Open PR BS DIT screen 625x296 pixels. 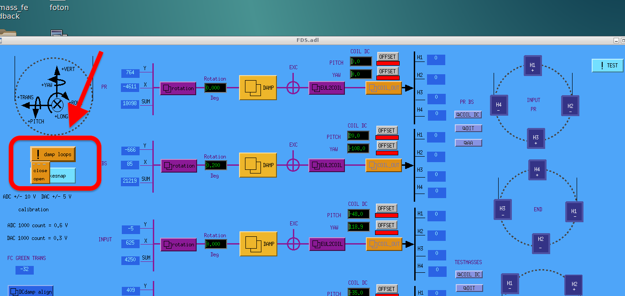(468, 128)
